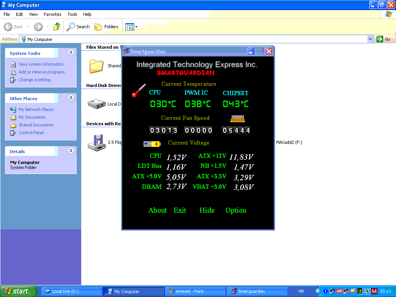Image resolution: width=396 pixels, height=297 pixels.
Task: Switch to everest - Paint taskbar button
Action: pos(195,291)
